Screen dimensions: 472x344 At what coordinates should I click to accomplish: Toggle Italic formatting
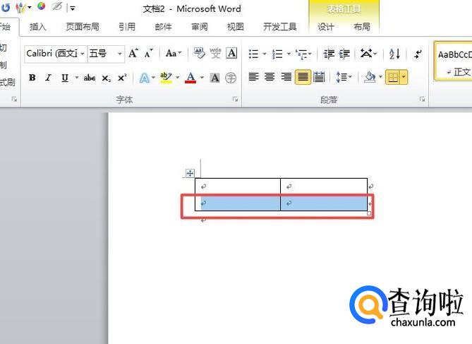coord(48,78)
